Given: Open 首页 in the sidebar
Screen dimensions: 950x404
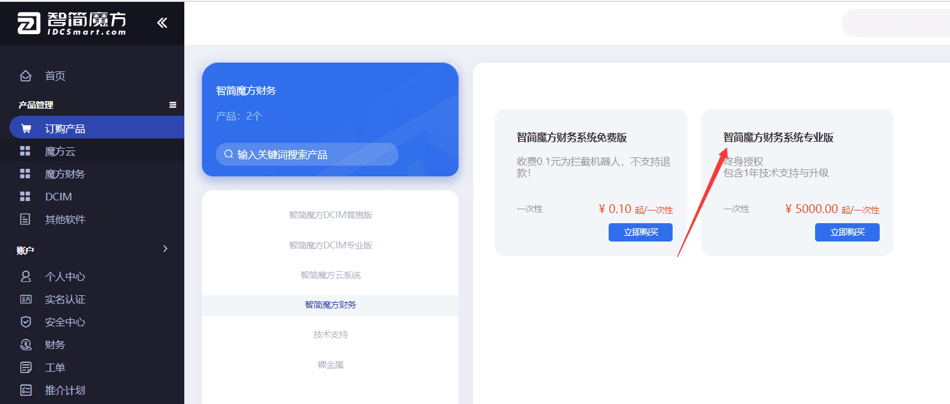Looking at the screenshot, I should (x=55, y=76).
